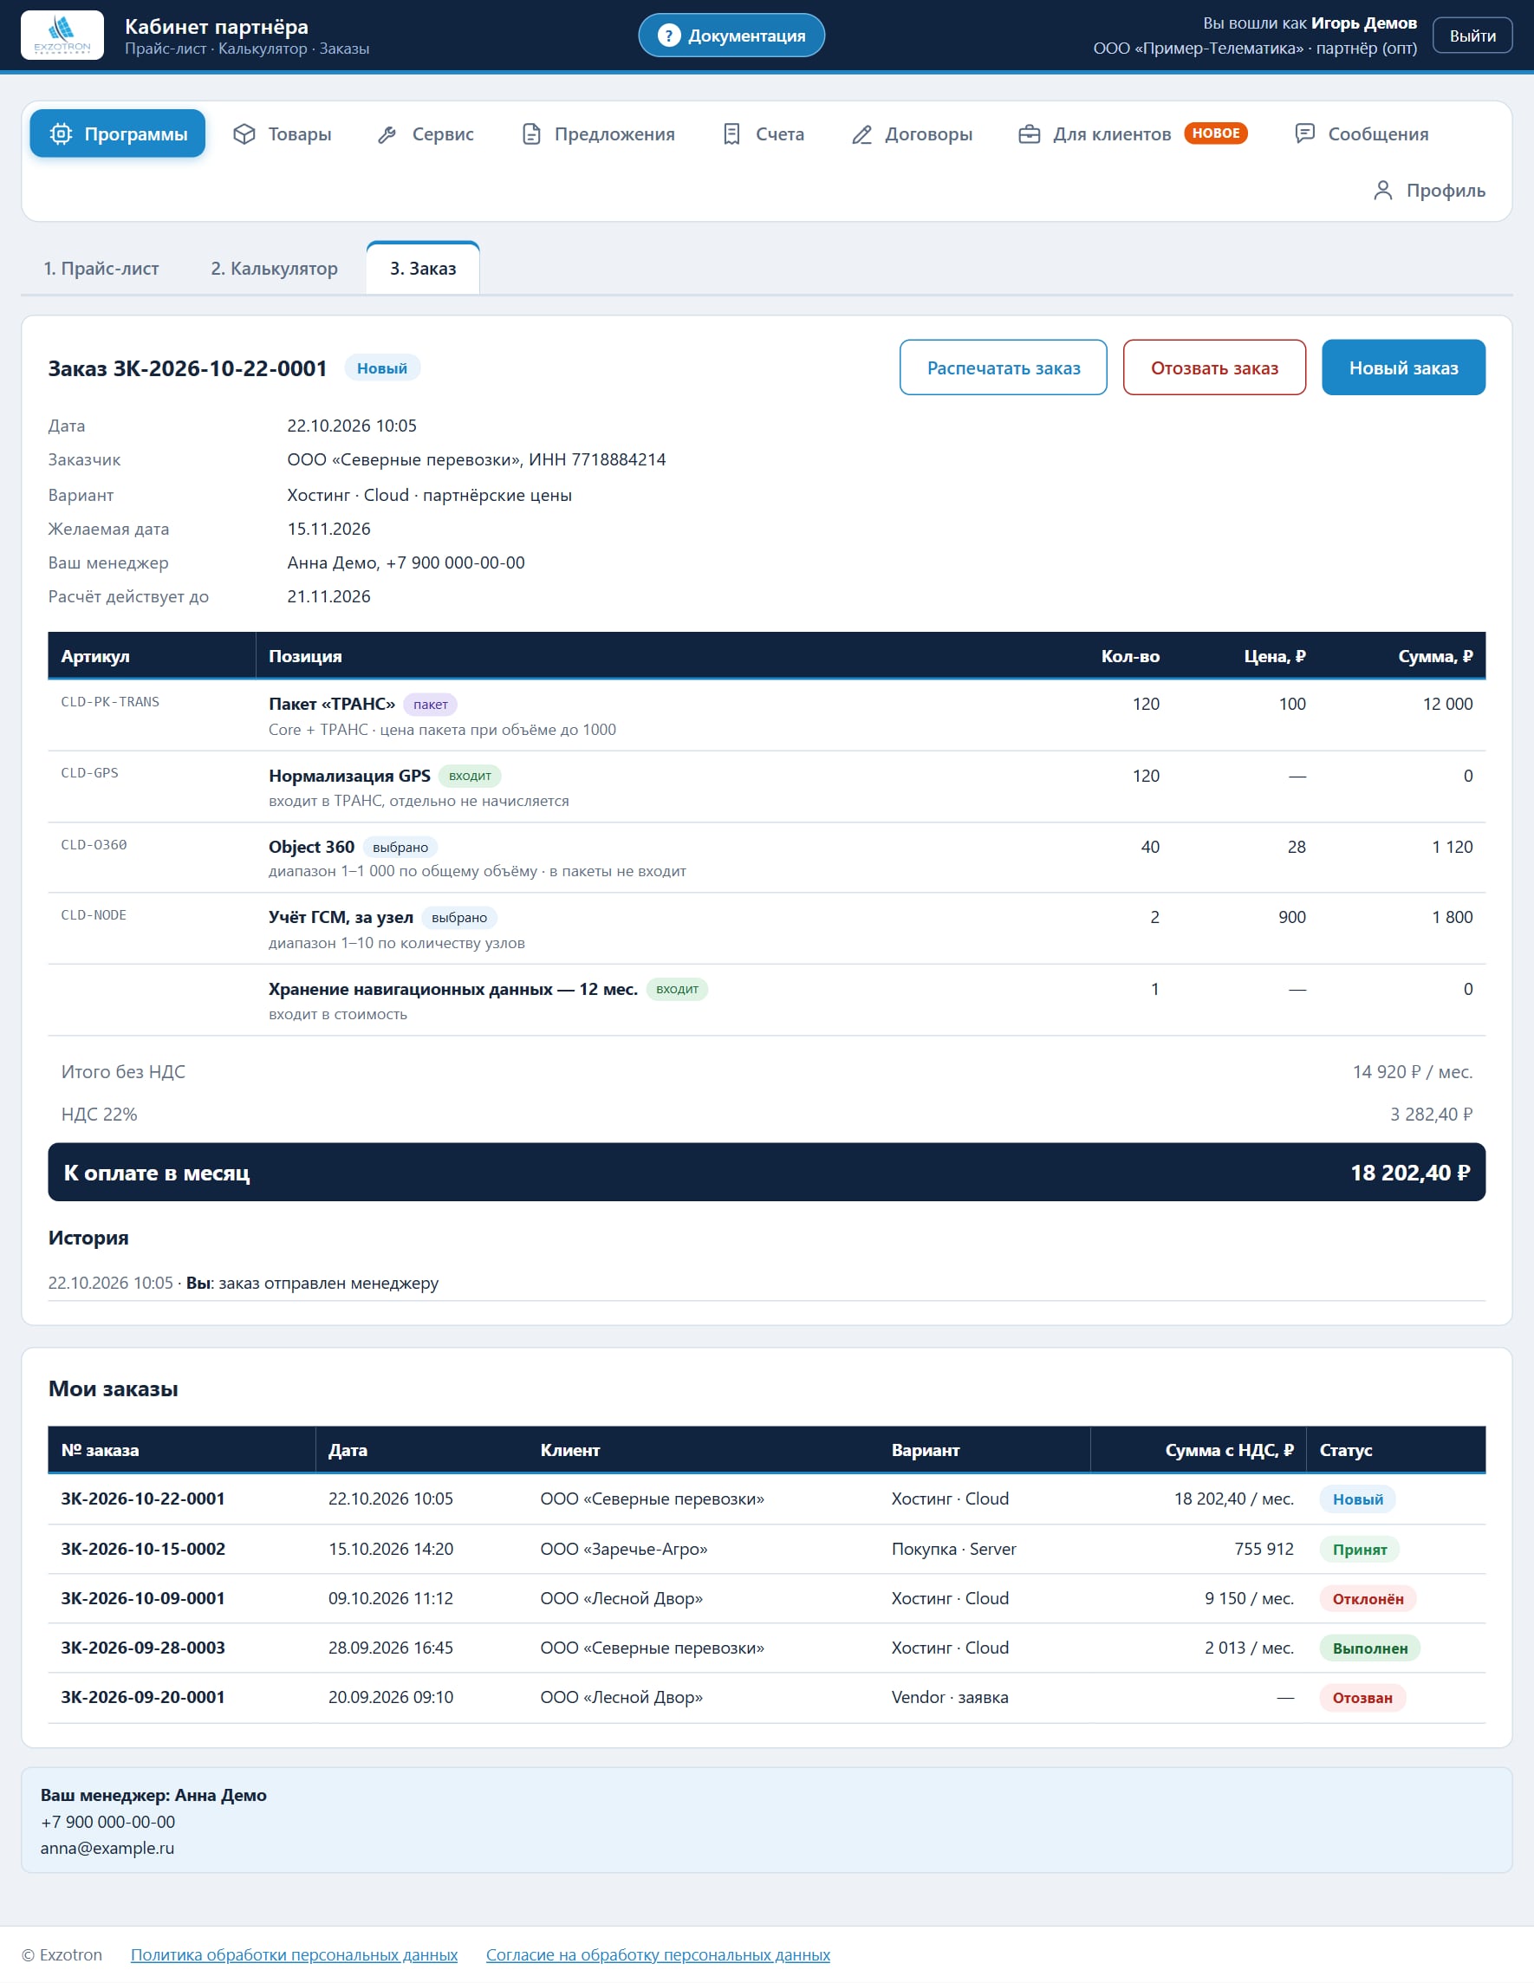The width and height of the screenshot is (1534, 1983).
Task: Click the Новый badge beside the order title
Action: [382, 367]
